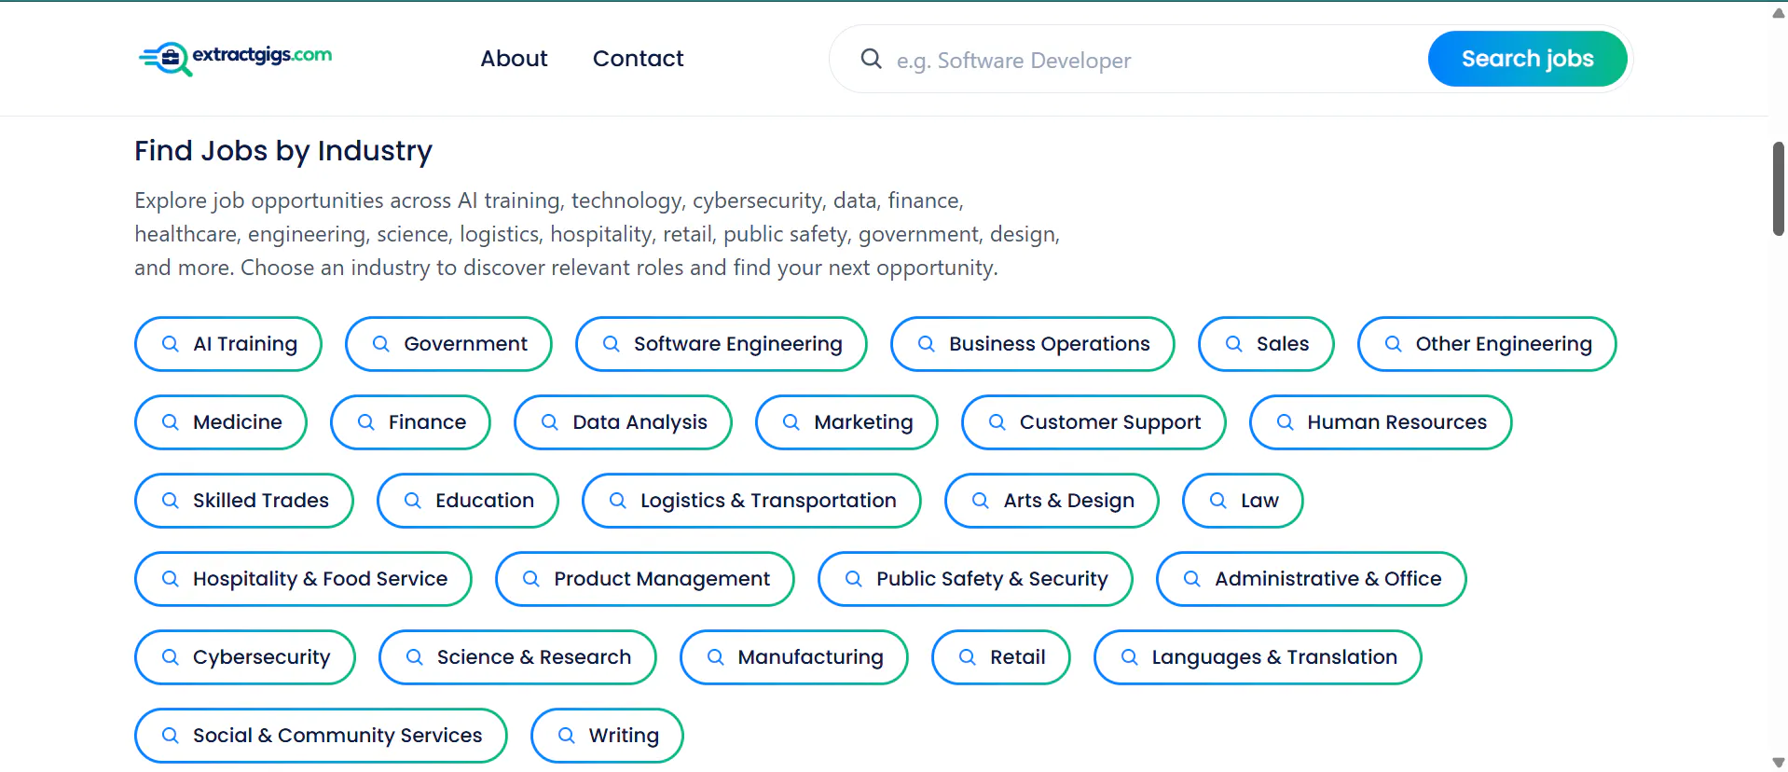Browse Skilled Trades jobs

(244, 501)
